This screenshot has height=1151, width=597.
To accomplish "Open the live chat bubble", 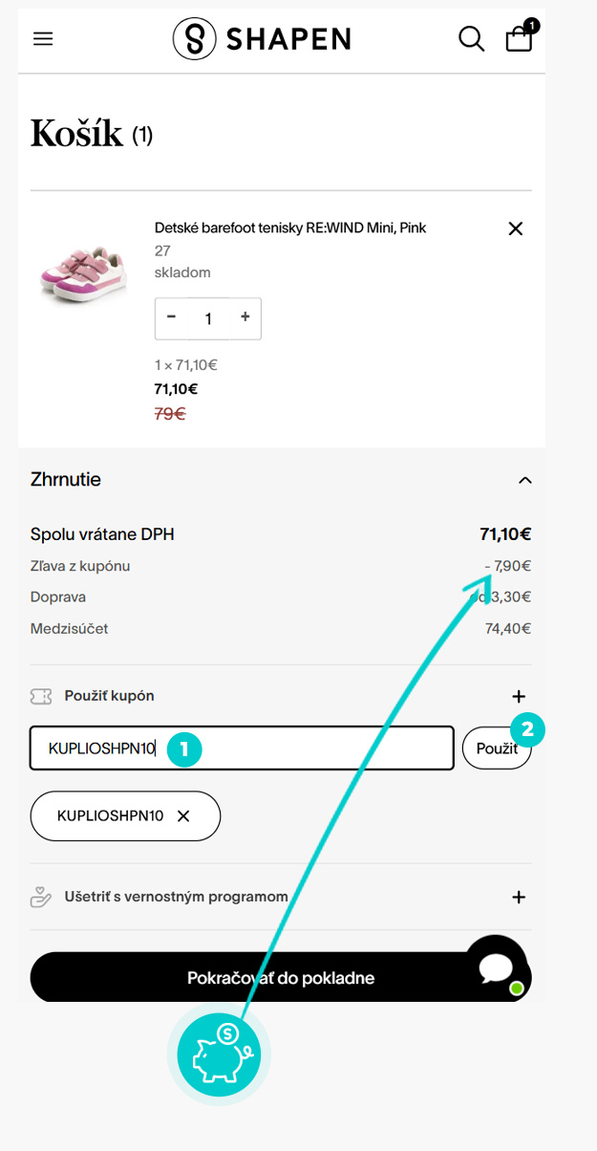I will point(496,967).
